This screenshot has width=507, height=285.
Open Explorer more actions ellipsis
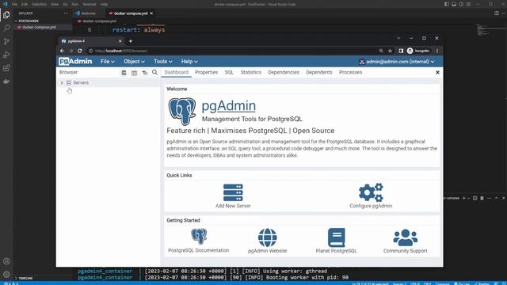pos(67,13)
